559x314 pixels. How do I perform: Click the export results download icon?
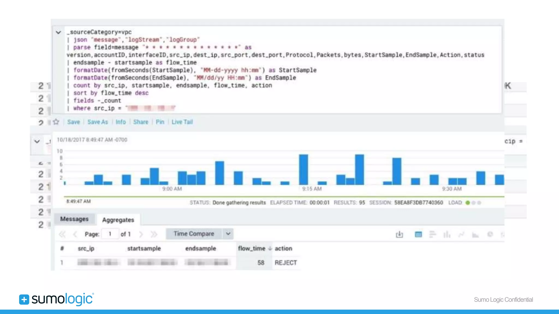pyautogui.click(x=399, y=234)
